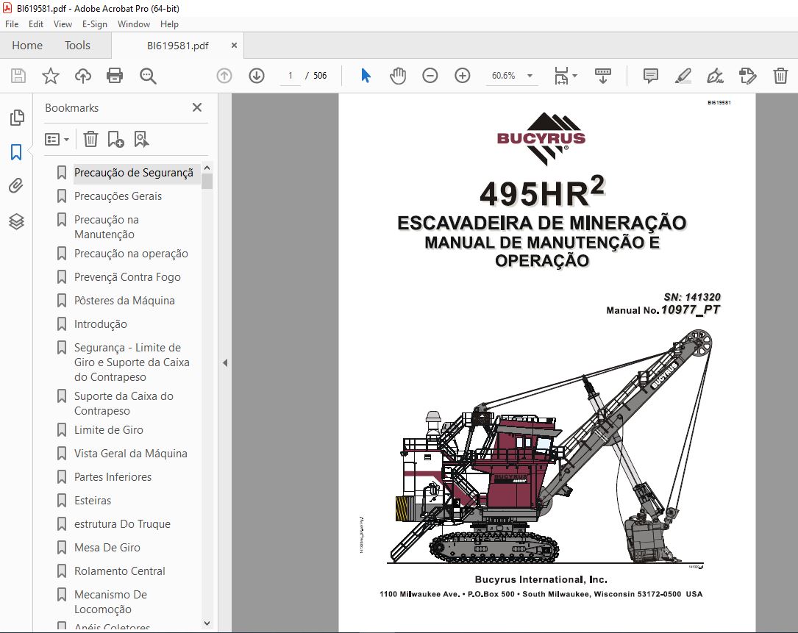798x633 pixels.
Task: Select the hand pan tool
Action: coord(398,76)
